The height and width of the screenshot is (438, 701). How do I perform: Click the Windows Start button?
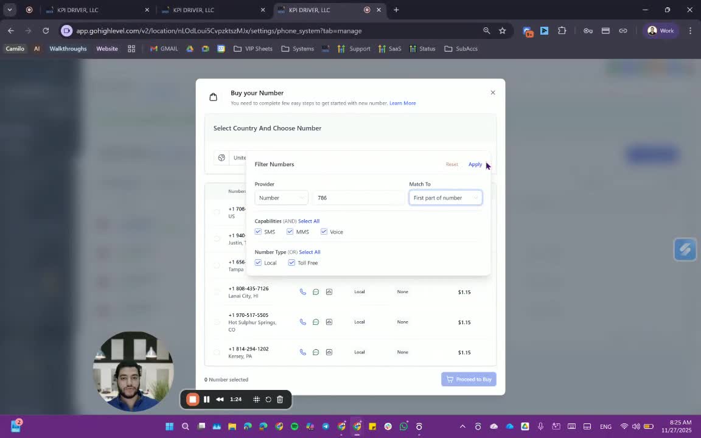tap(169, 426)
